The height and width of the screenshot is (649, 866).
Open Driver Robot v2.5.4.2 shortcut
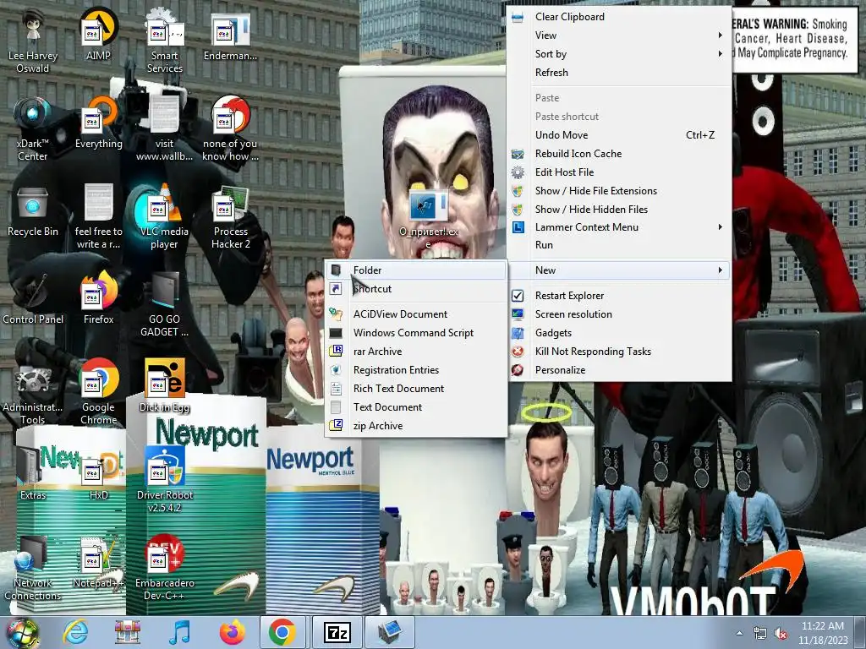point(165,480)
